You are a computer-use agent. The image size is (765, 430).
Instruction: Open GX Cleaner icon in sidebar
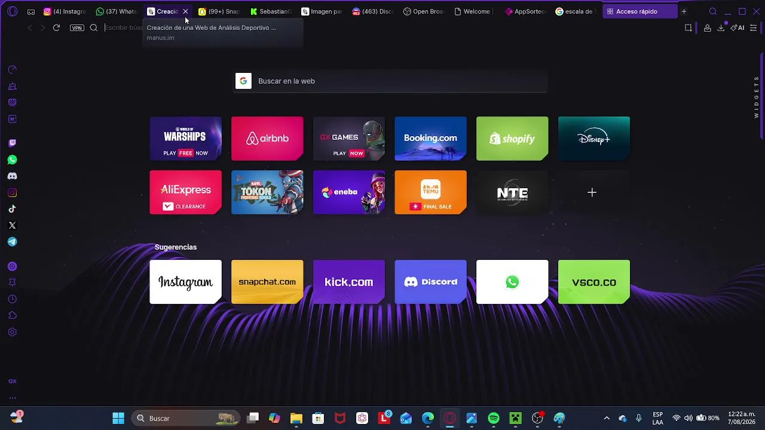12,87
